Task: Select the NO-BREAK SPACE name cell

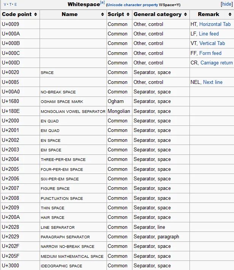Action: pyautogui.click(x=73, y=92)
